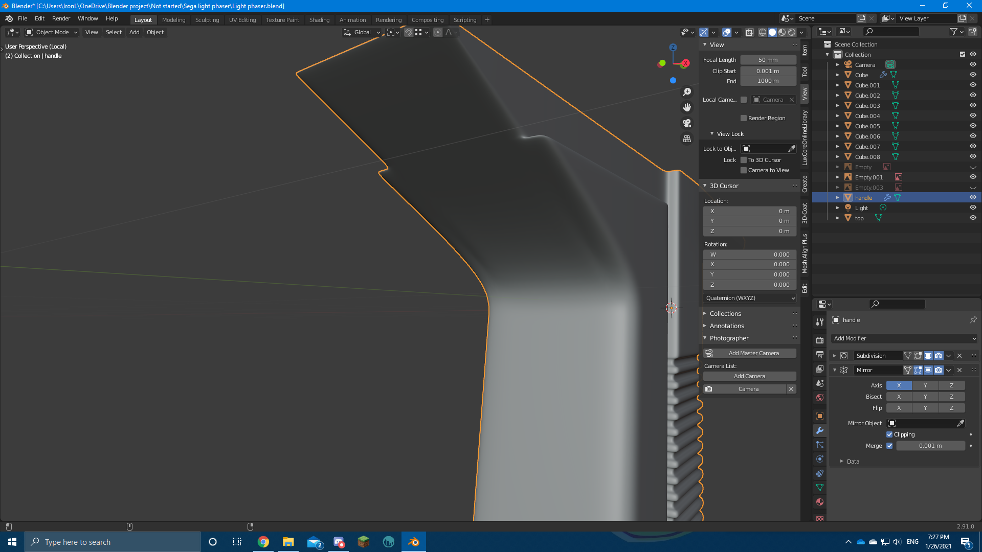This screenshot has width=982, height=552.
Task: Open the viewport Add menu
Action: pyautogui.click(x=134, y=32)
